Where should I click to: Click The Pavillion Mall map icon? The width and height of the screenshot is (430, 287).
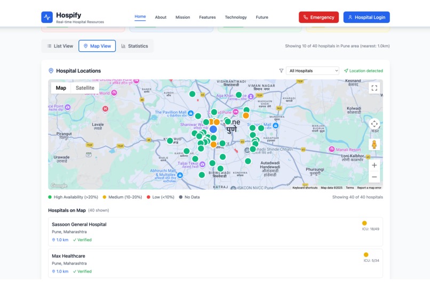pyautogui.click(x=190, y=113)
